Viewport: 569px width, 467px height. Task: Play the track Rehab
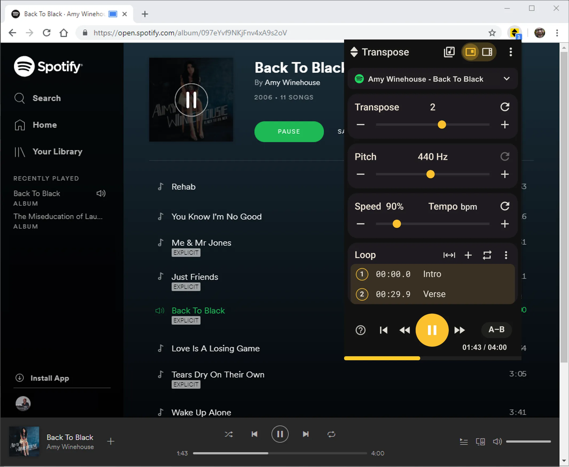pos(184,187)
